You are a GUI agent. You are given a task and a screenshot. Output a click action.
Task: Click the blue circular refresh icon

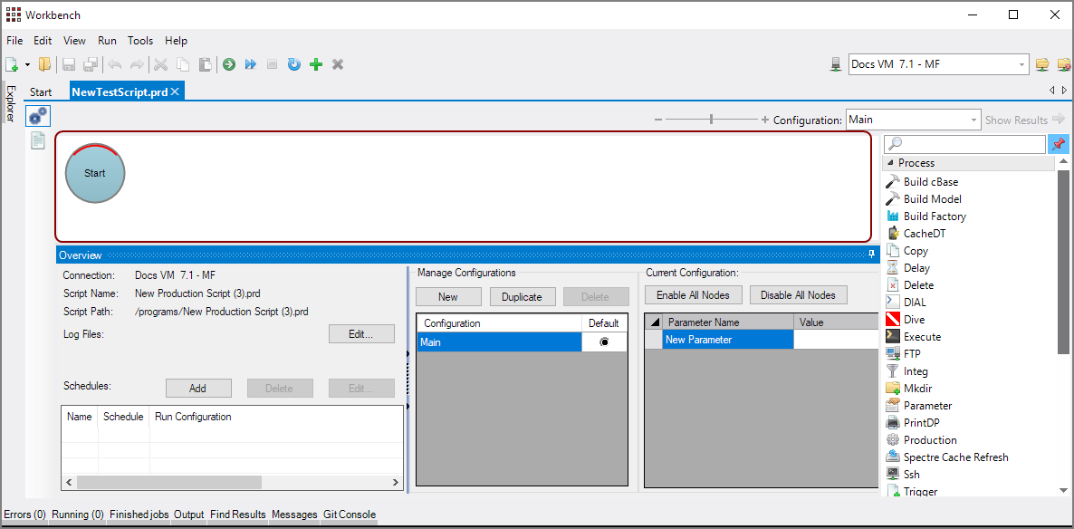pos(293,64)
